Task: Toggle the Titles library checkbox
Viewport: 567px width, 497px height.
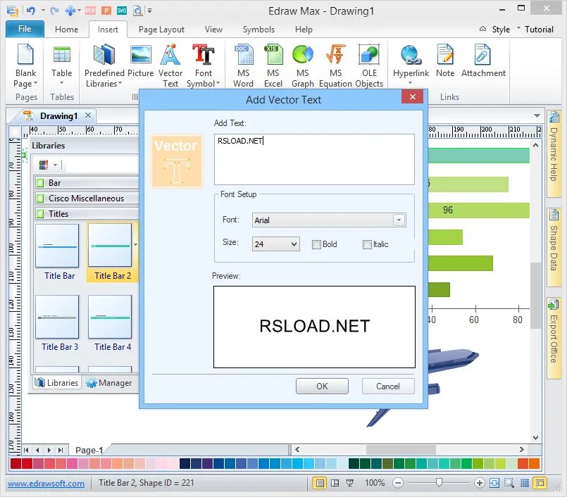Action: [40, 214]
